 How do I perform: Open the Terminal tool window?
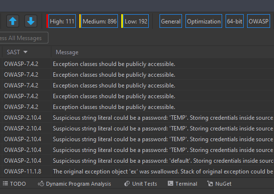click(x=182, y=184)
